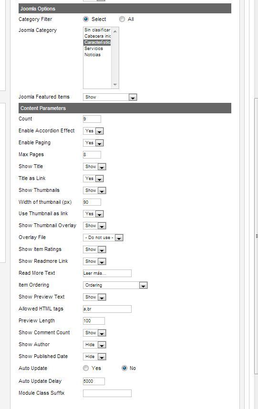This screenshot has width=258, height=409.
Task: Set Auto Update to No
Action: (124, 368)
